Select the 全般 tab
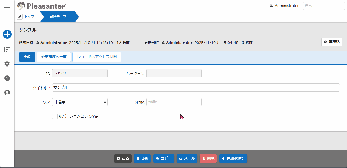 coord(27,57)
